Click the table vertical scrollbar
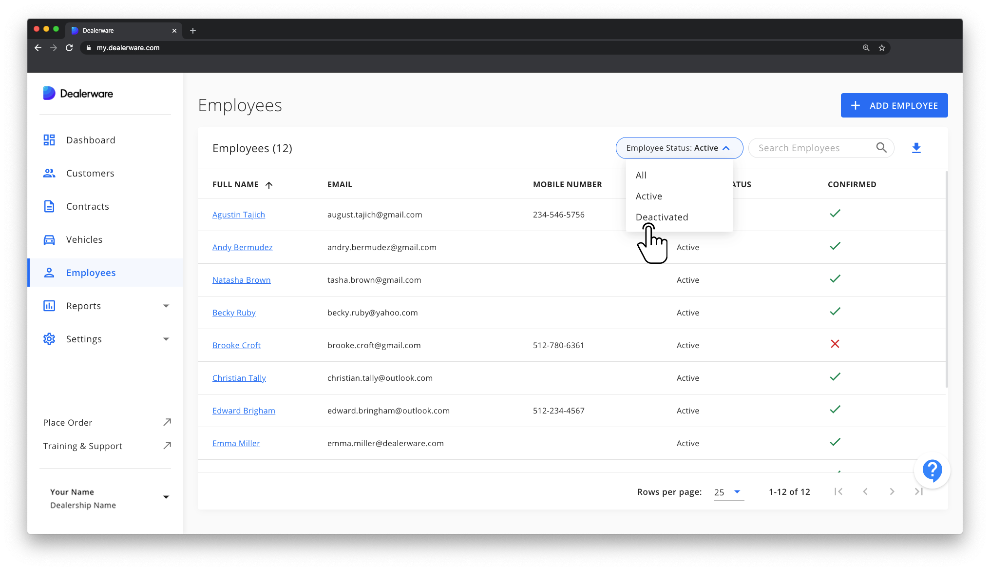990x570 pixels. point(947,279)
